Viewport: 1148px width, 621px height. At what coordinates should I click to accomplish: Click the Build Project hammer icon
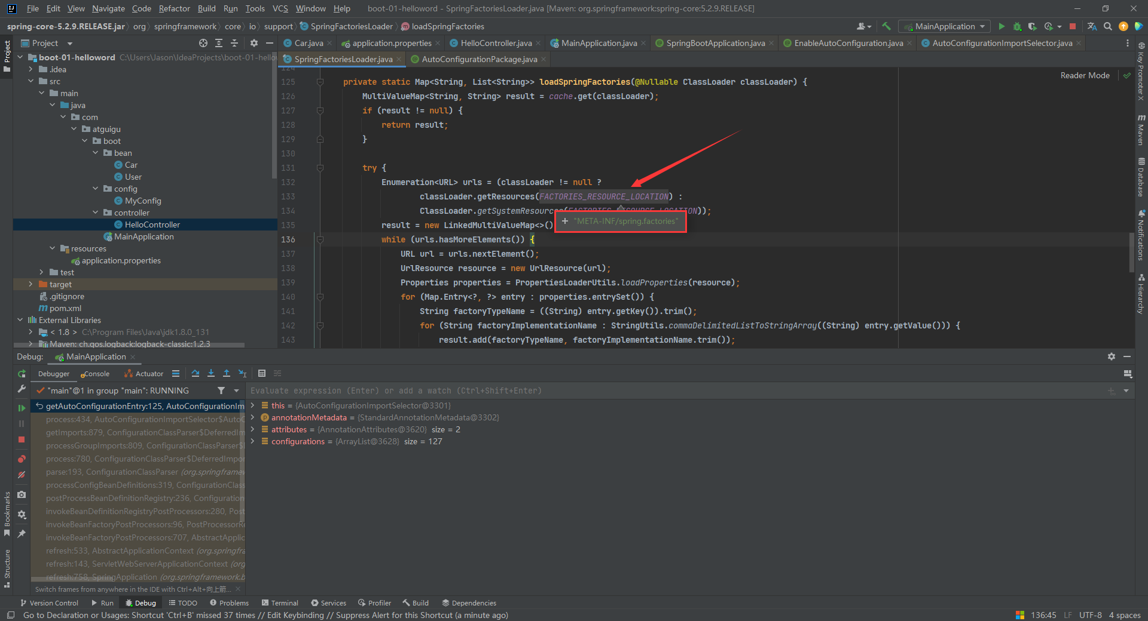point(886,26)
